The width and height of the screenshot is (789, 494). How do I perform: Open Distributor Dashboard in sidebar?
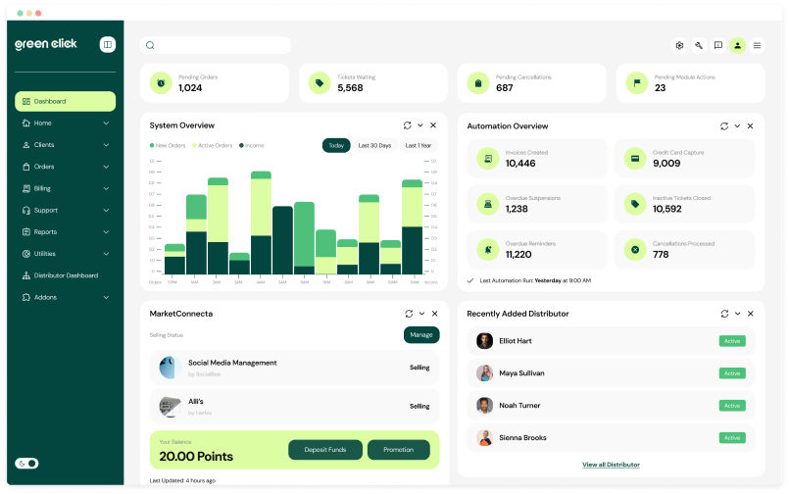click(65, 275)
